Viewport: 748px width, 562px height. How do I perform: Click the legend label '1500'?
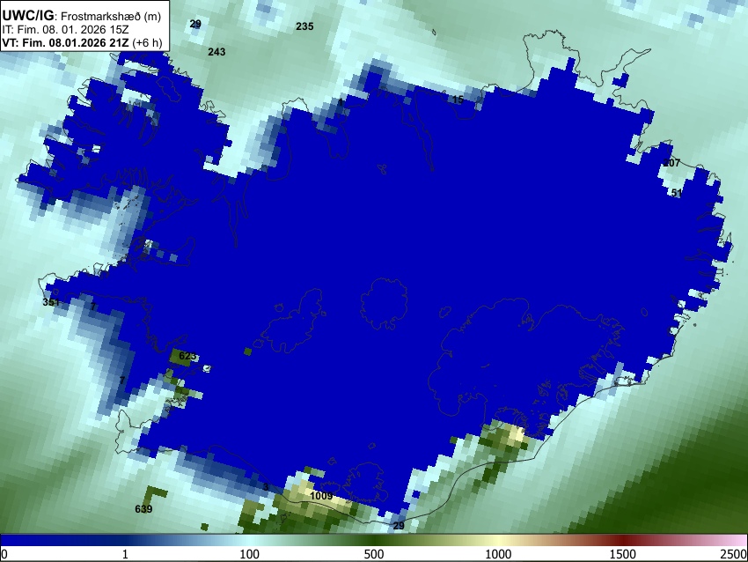point(622,554)
